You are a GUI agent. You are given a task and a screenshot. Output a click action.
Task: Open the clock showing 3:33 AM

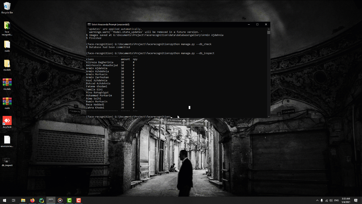point(346,200)
